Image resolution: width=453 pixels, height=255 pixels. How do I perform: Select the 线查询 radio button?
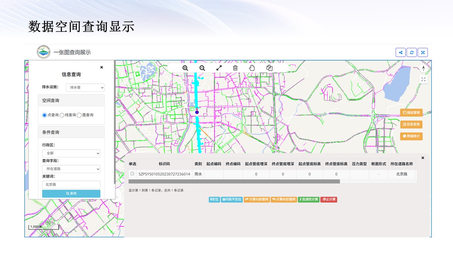[x=62, y=115]
